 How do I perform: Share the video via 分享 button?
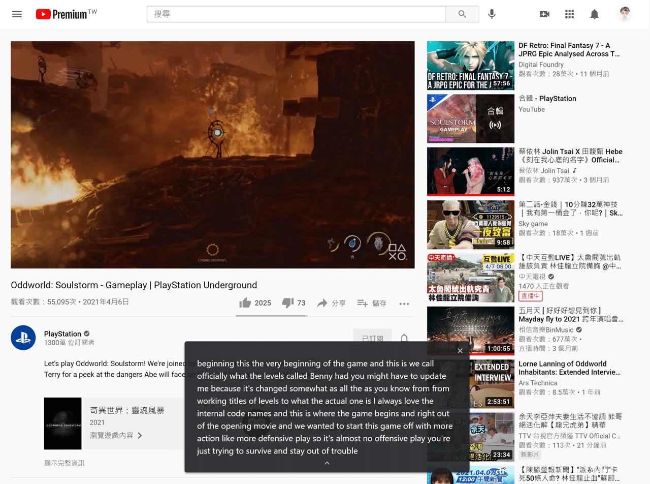[331, 303]
